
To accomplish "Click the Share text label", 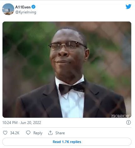I will [60, 133].
